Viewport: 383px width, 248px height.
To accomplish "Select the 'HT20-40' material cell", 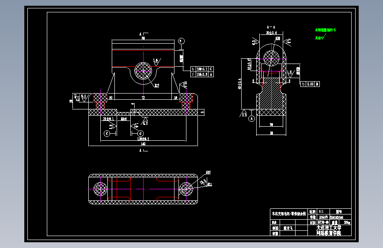I will (323, 222).
